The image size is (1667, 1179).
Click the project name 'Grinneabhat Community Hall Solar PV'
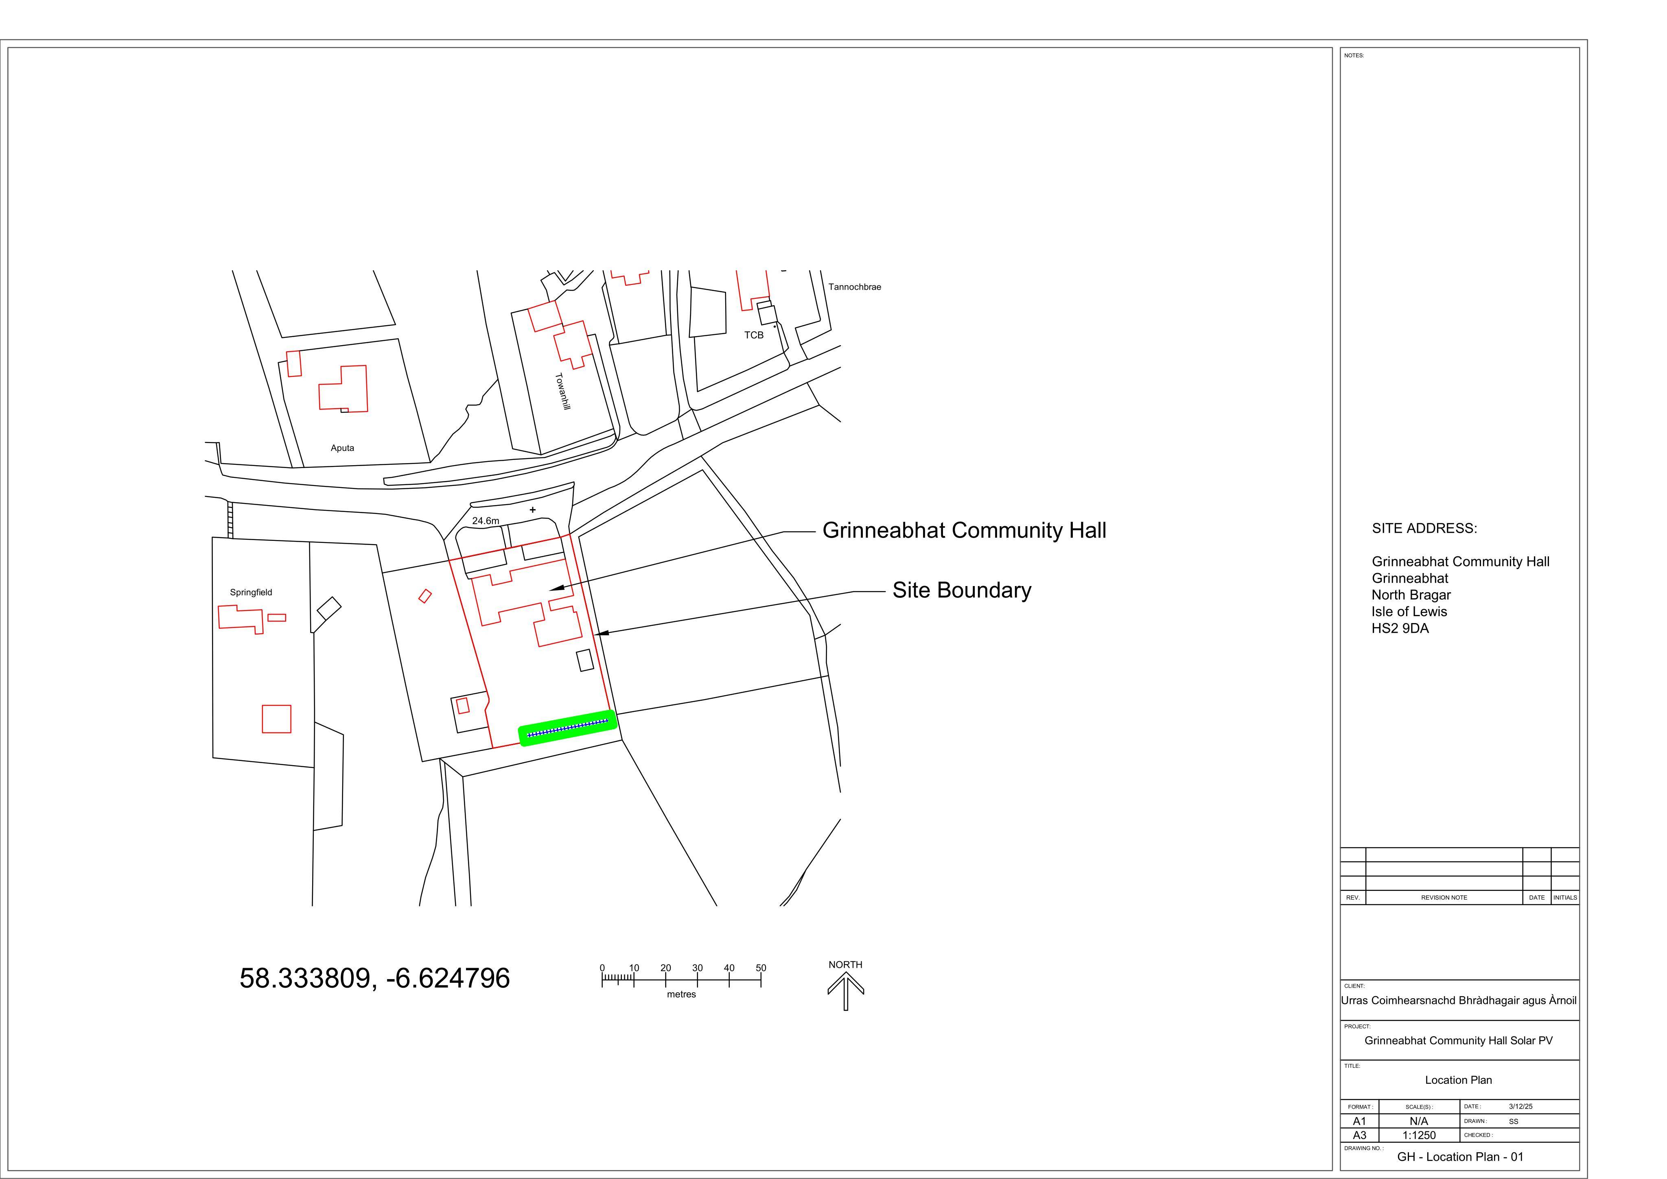(x=1459, y=1041)
